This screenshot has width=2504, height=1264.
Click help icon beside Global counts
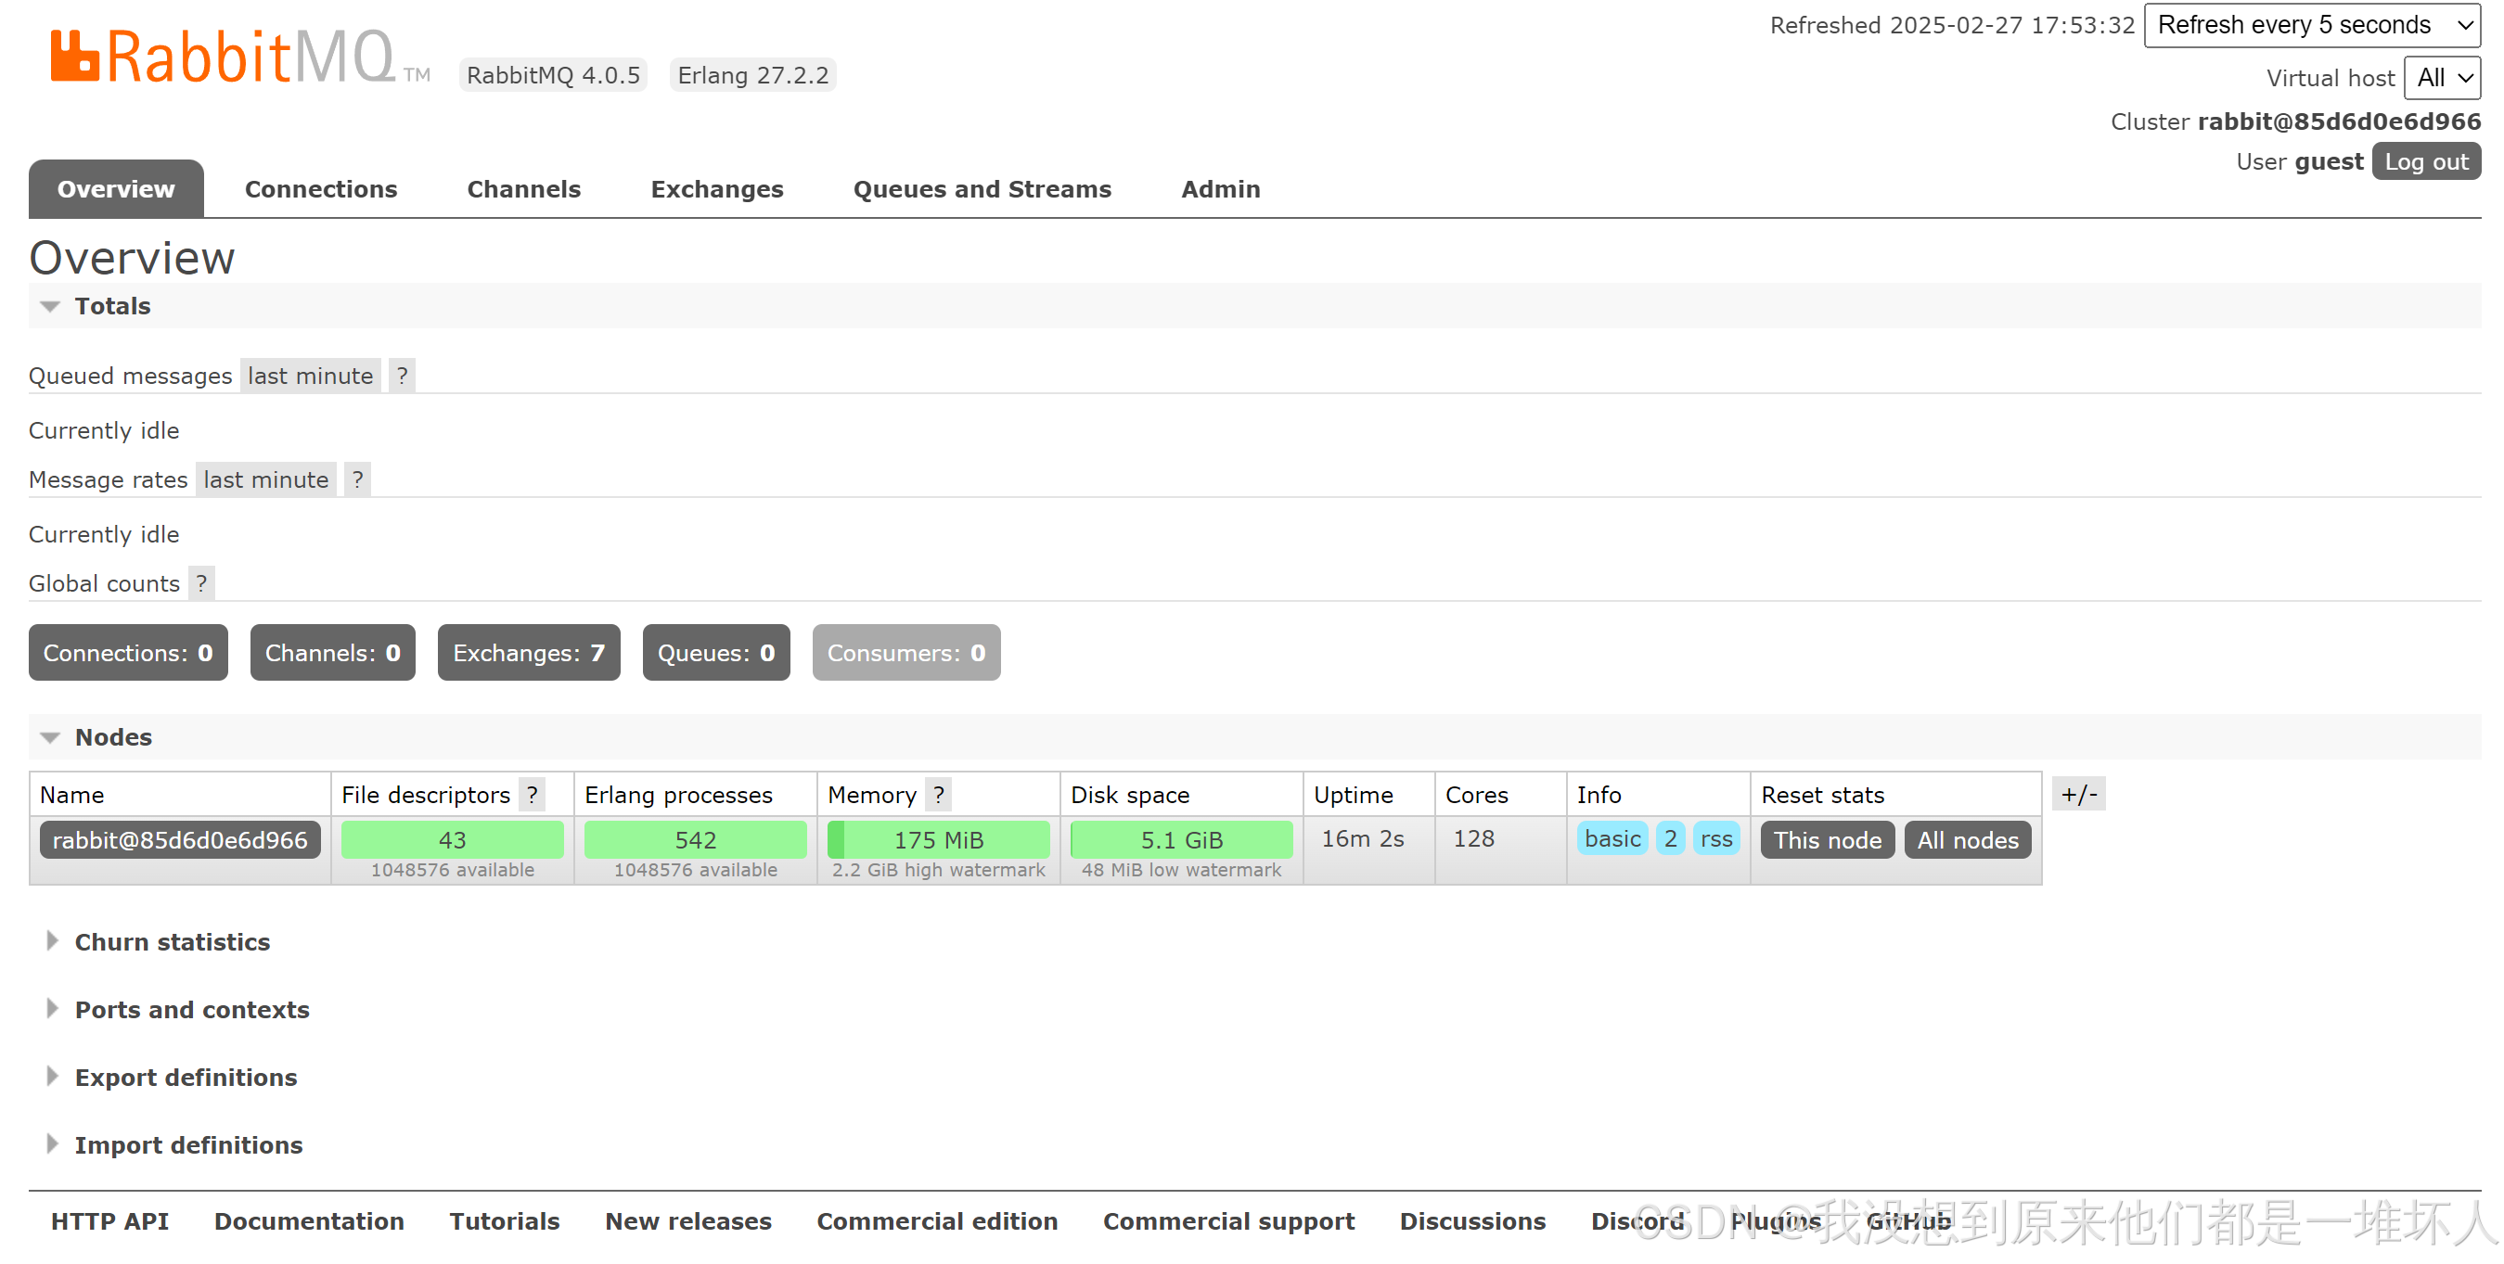pyautogui.click(x=201, y=584)
